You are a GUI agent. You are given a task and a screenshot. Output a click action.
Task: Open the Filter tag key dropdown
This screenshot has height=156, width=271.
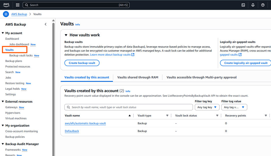click(207, 107)
